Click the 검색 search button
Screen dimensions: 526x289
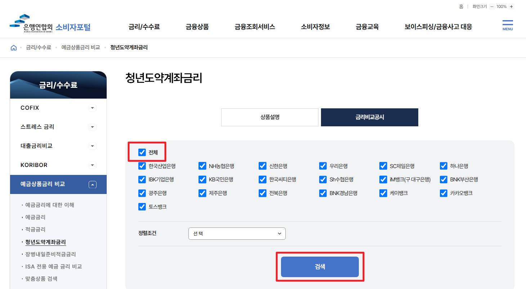pos(320,266)
